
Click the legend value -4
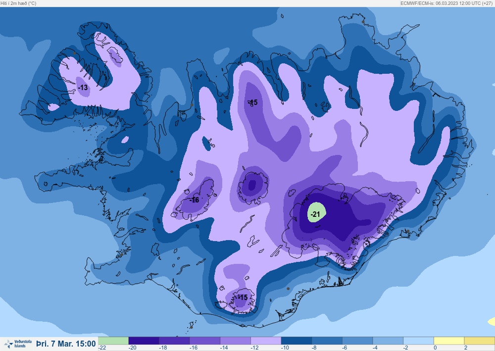pyautogui.click(x=375, y=348)
